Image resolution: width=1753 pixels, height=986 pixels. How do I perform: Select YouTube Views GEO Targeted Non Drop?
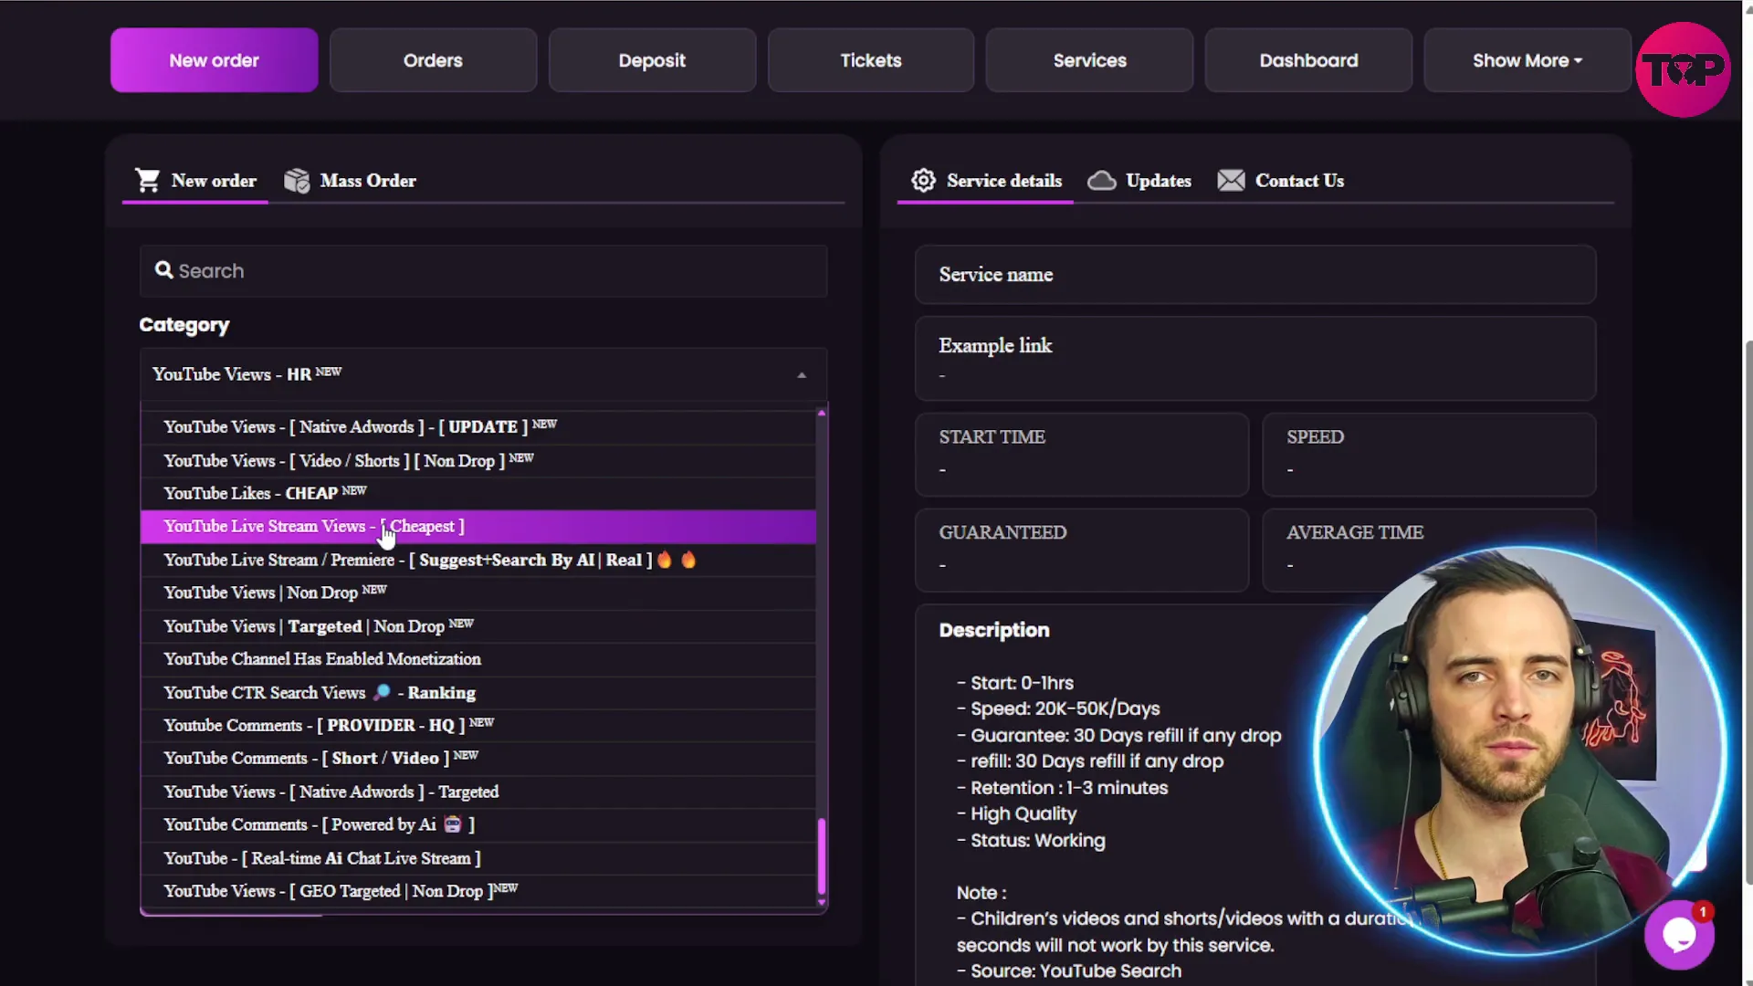(x=478, y=891)
